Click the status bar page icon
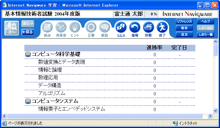The height and width of the screenshot is (128, 220). point(4,123)
